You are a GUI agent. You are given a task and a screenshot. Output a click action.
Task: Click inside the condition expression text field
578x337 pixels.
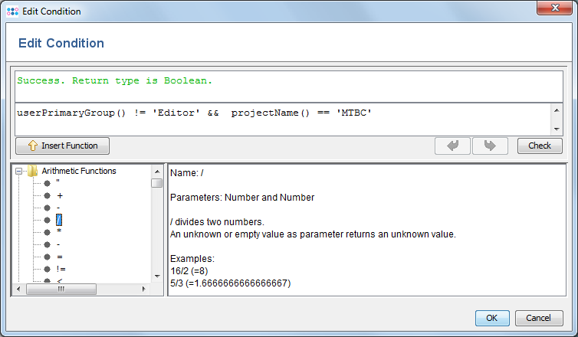tap(284, 119)
